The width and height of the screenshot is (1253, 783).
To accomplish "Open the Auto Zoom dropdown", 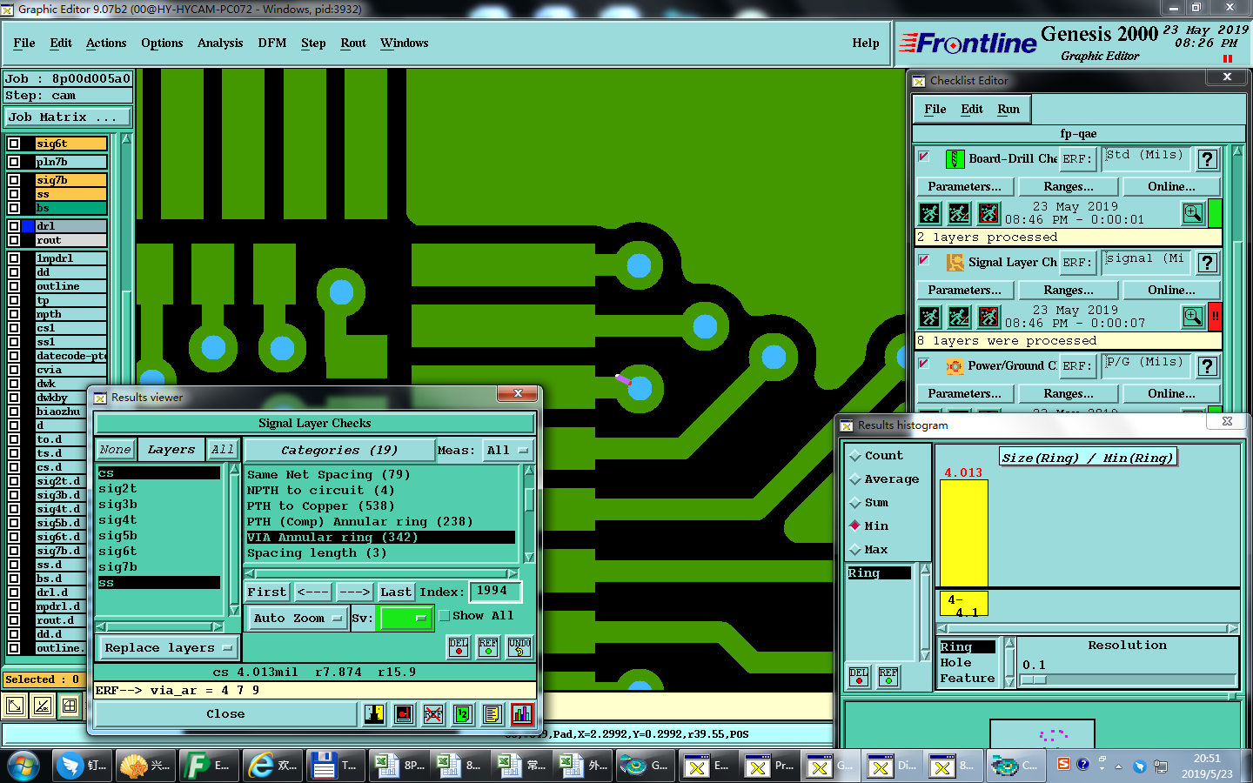I will click(297, 619).
